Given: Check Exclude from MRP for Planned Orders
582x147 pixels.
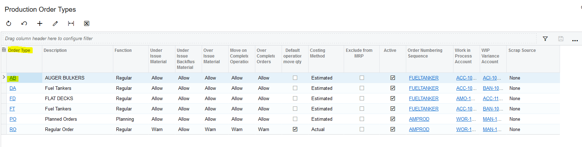Looking at the screenshot, I should click(x=362, y=119).
